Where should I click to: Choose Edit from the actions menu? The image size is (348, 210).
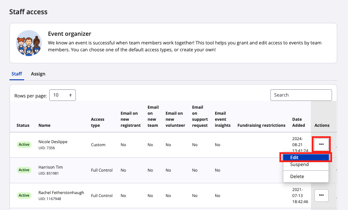coord(305,157)
